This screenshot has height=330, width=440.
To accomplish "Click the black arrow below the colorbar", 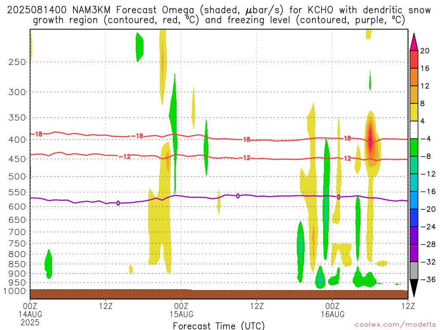I will [414, 288].
